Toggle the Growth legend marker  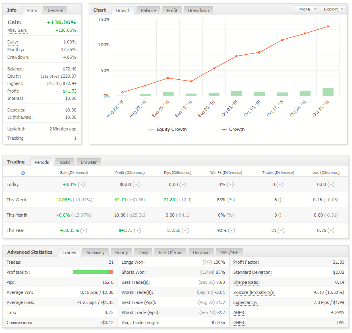click(224, 130)
